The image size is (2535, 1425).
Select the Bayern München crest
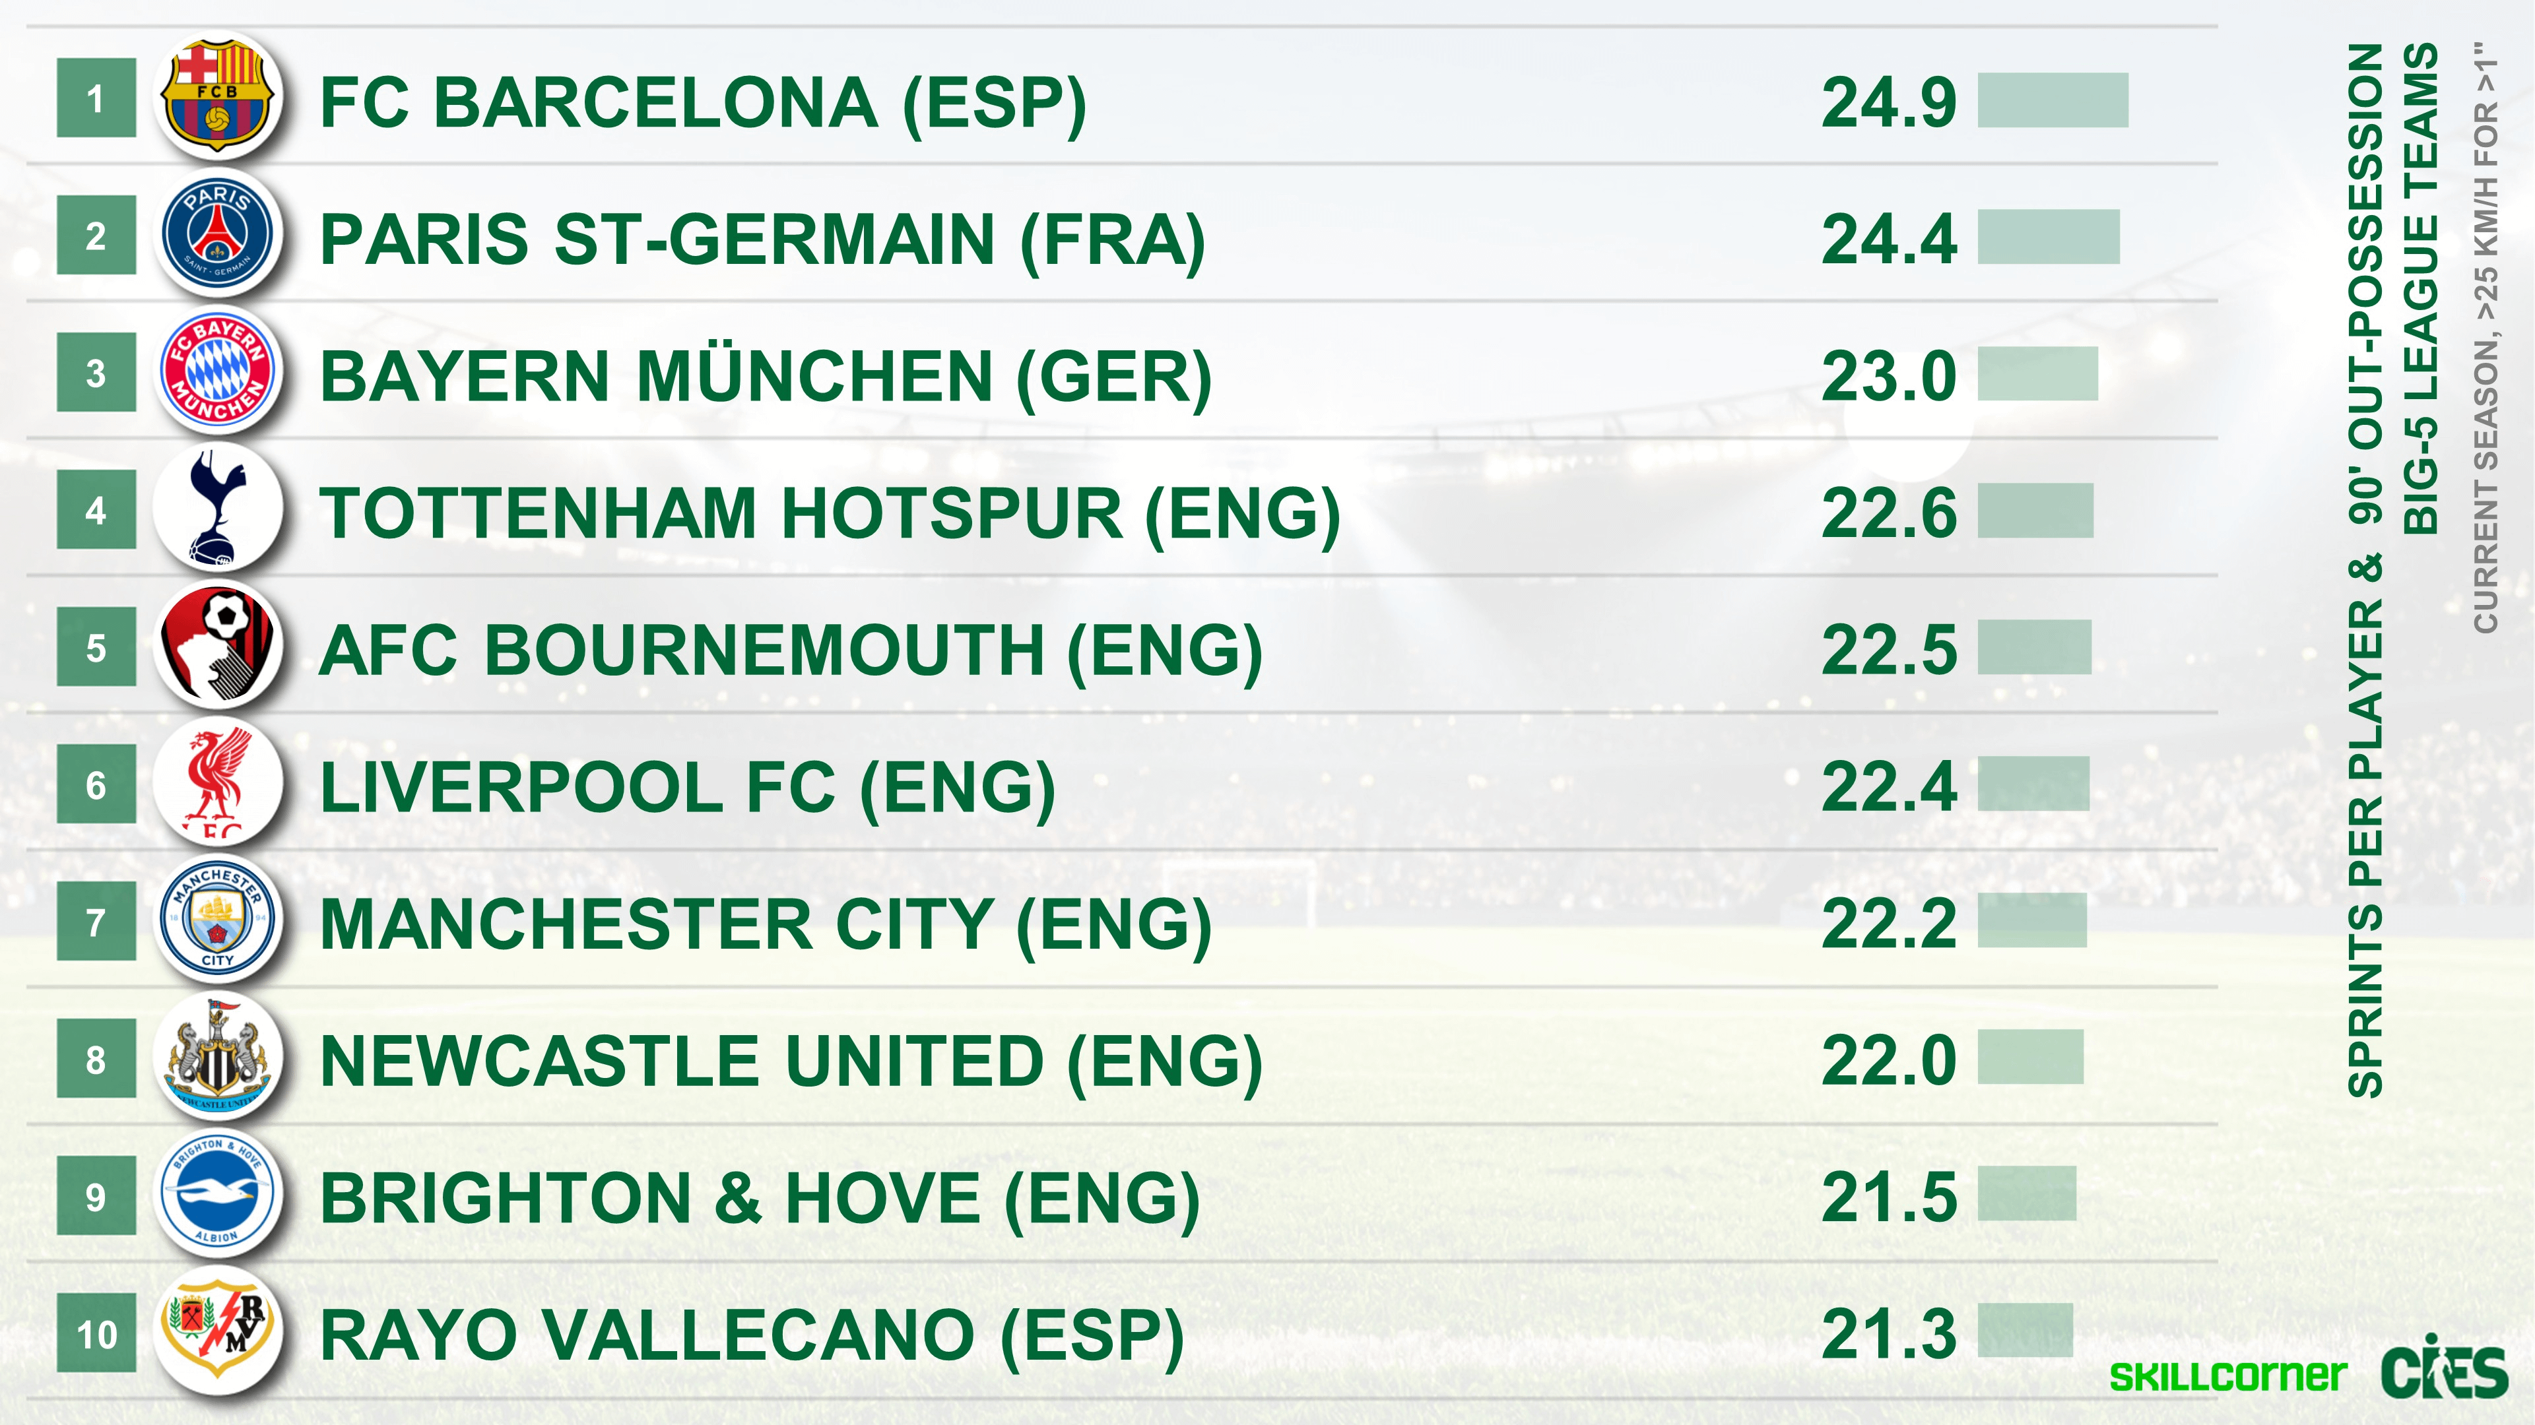[x=218, y=371]
